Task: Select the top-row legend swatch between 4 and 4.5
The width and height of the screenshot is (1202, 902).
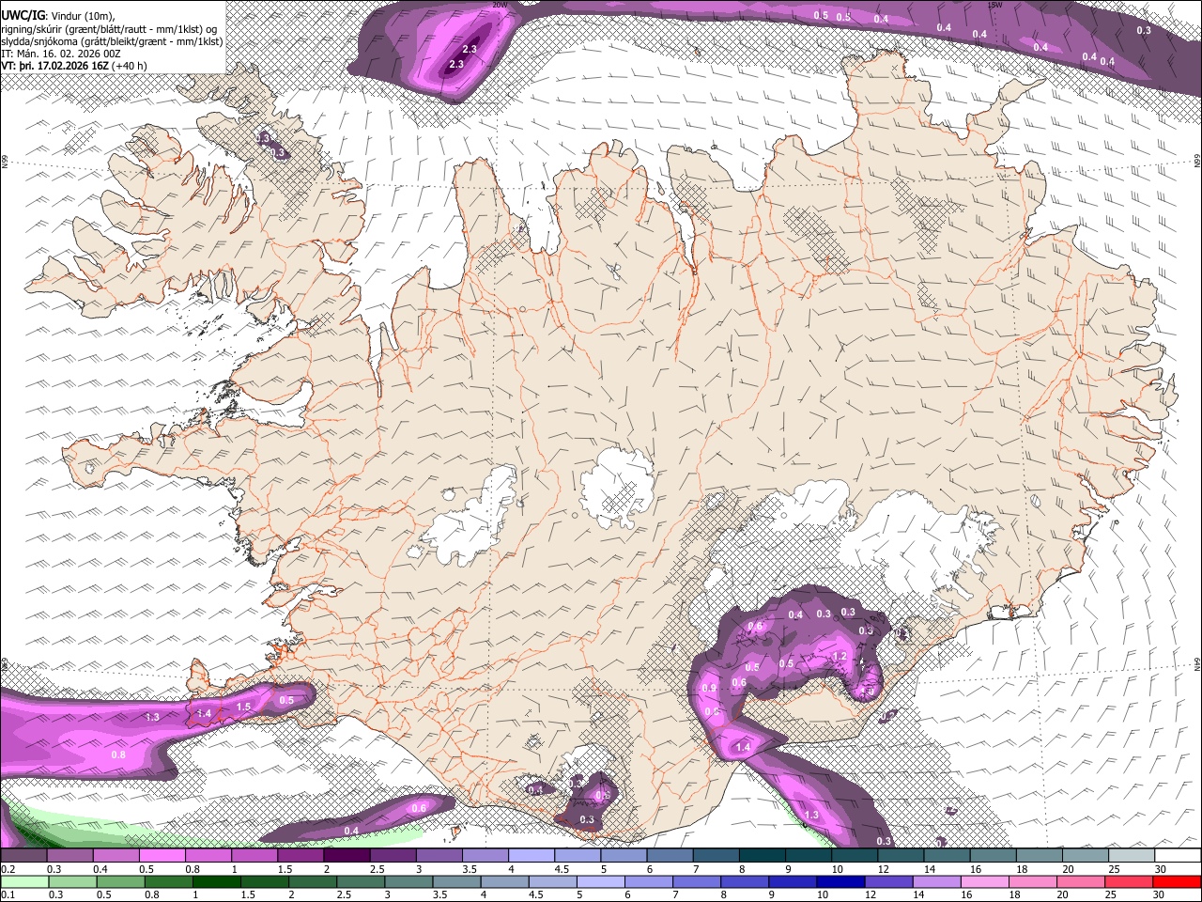Action: [x=532, y=855]
